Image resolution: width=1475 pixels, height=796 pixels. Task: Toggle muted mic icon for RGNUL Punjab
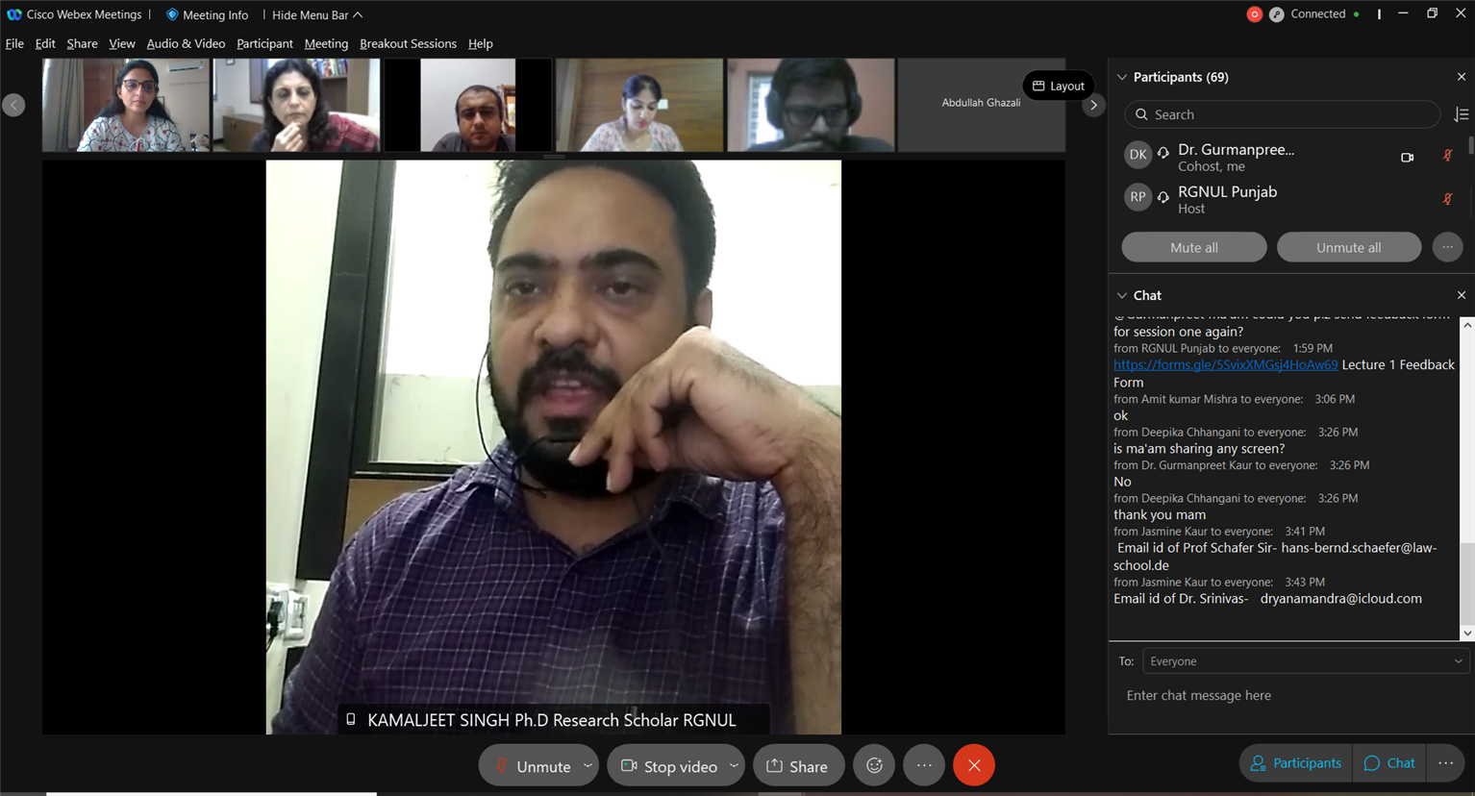coord(1447,199)
